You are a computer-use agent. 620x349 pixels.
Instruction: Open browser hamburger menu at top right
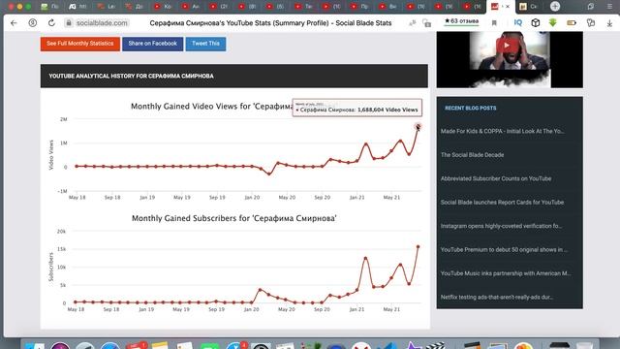609,7
